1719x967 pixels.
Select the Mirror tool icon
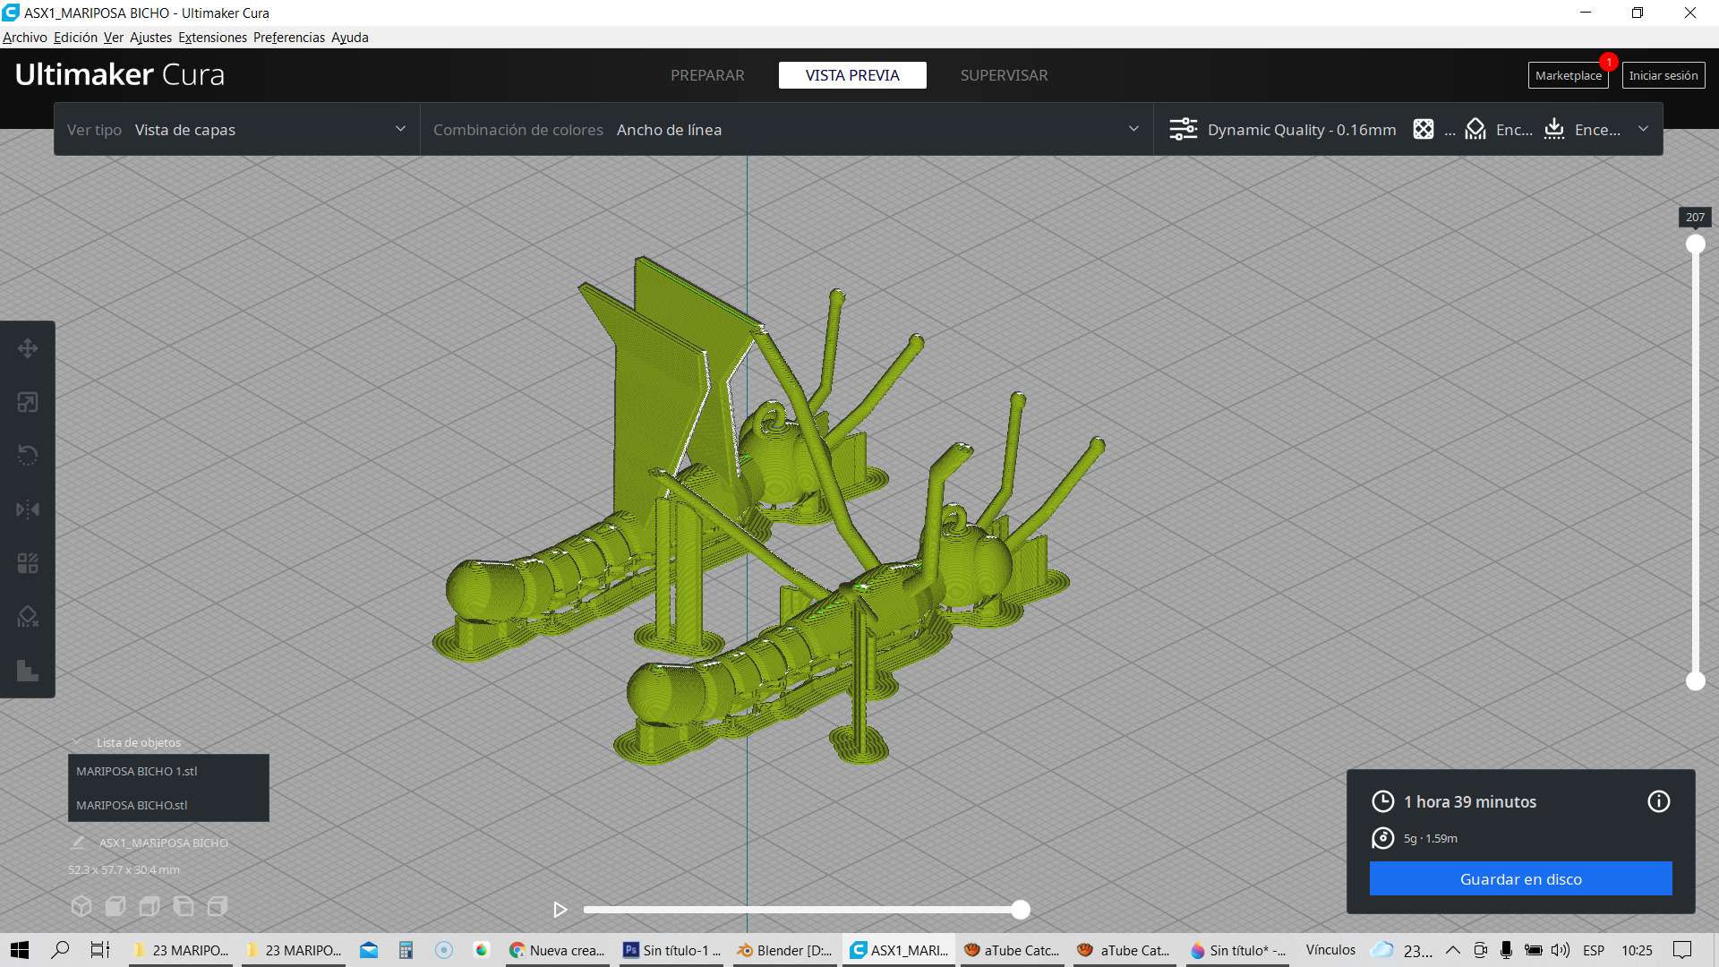pos(27,509)
